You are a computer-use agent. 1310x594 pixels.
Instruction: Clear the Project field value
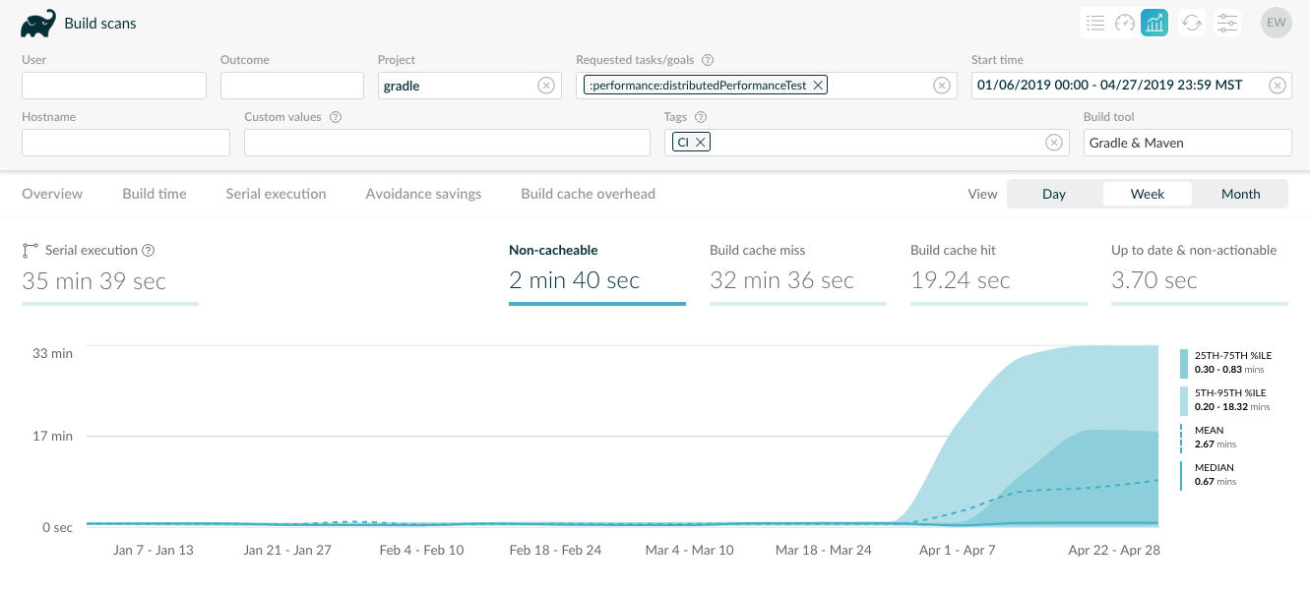[x=546, y=86]
